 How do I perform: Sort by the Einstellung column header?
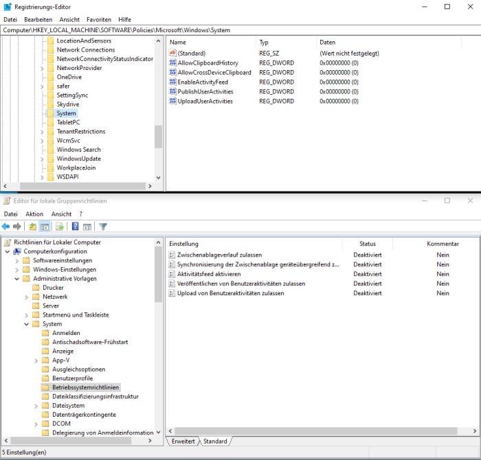click(x=254, y=244)
